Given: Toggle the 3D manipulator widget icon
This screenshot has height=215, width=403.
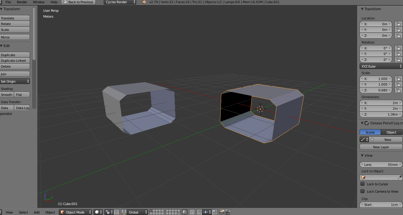Looking at the screenshot, I should pos(124,212).
